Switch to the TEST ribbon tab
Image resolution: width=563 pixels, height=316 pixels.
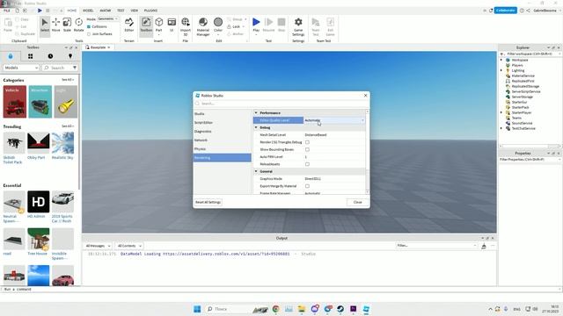point(121,11)
